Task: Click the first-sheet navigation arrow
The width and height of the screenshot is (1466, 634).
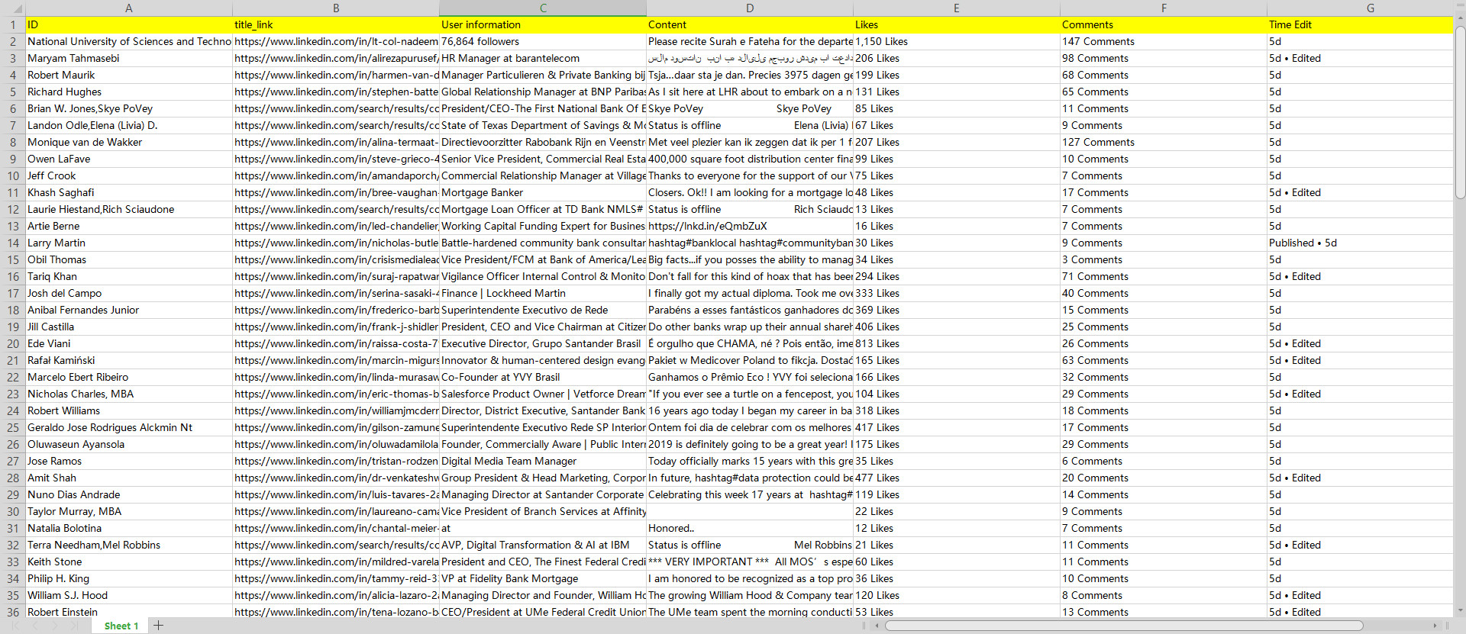Action: point(15,626)
